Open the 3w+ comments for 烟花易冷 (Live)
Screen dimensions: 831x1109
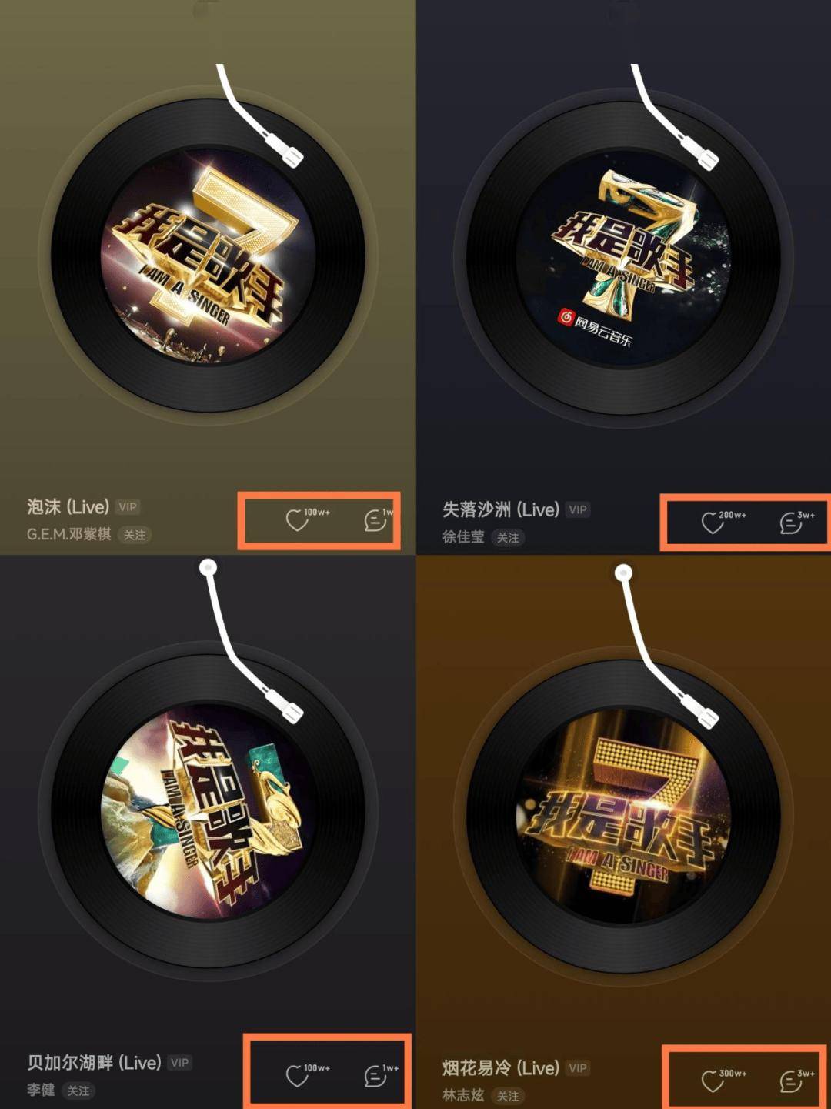(791, 1081)
